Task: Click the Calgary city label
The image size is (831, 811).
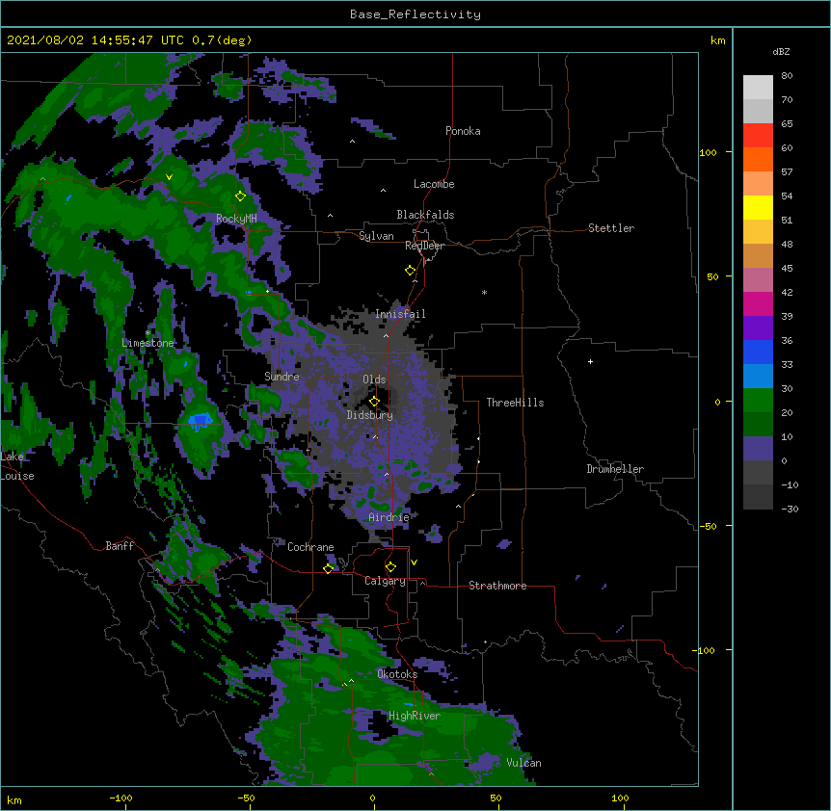Action: pos(385,581)
